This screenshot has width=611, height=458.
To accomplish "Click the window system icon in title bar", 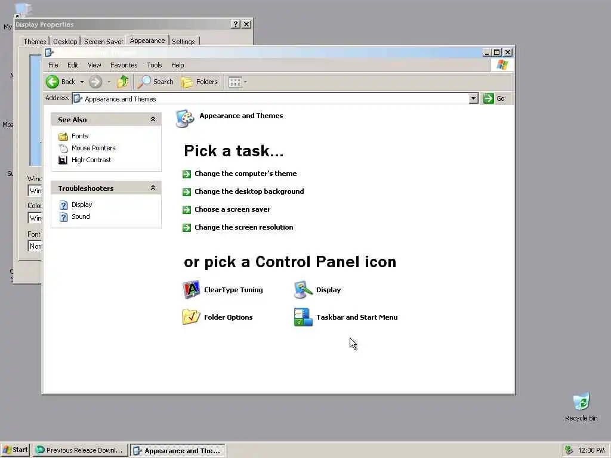I will [x=49, y=52].
